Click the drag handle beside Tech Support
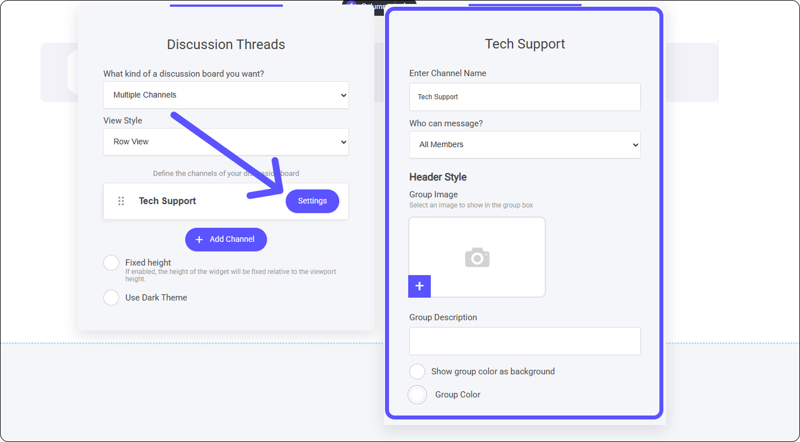800x442 pixels. [121, 201]
